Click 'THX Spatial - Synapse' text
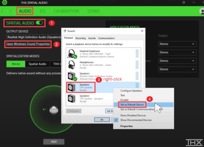 point(91,99)
